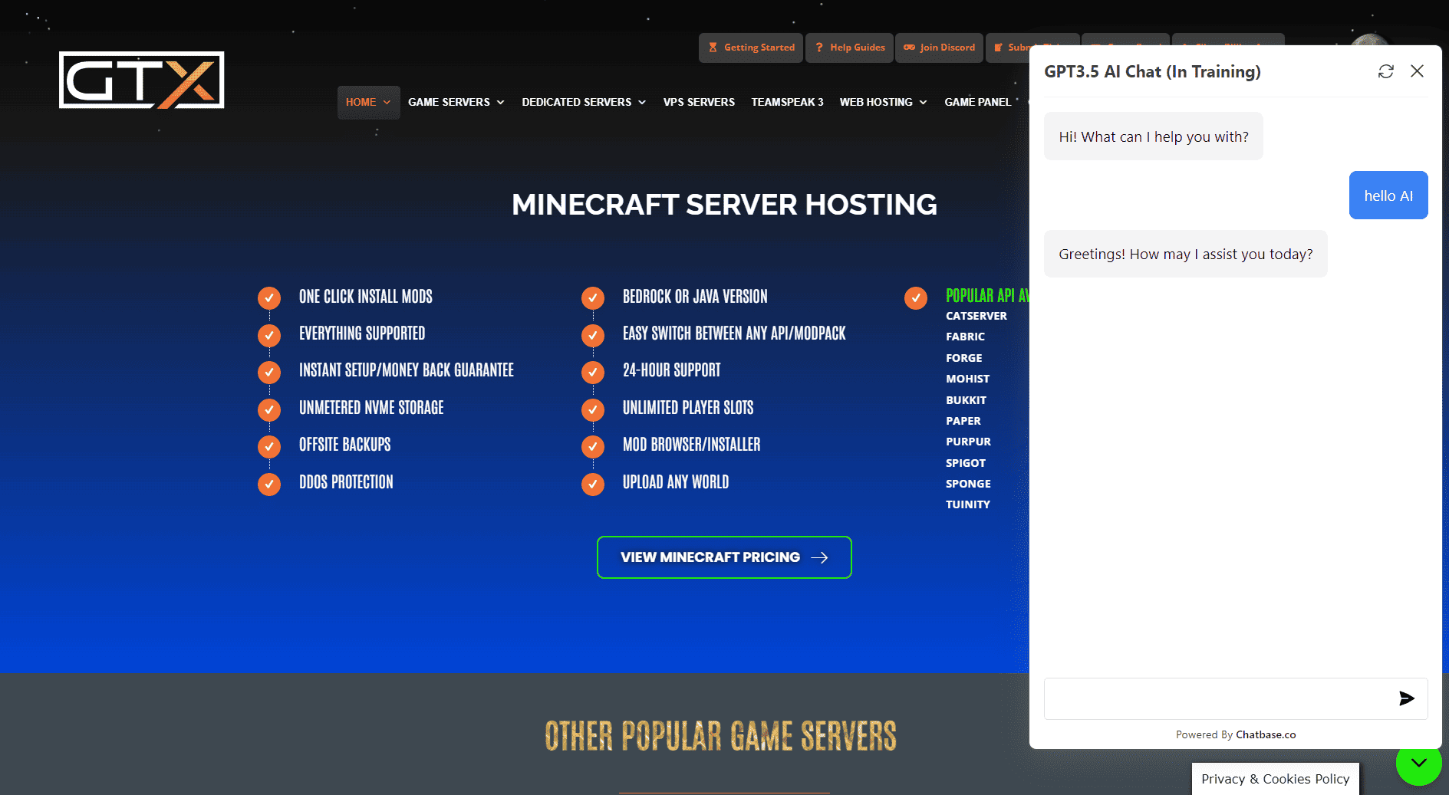Click the PAPER API entry
The width and height of the screenshot is (1449, 795).
[963, 421]
